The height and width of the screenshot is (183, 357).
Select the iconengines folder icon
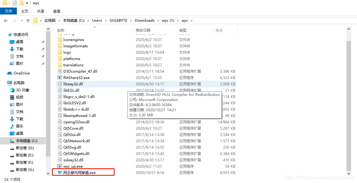point(60,39)
